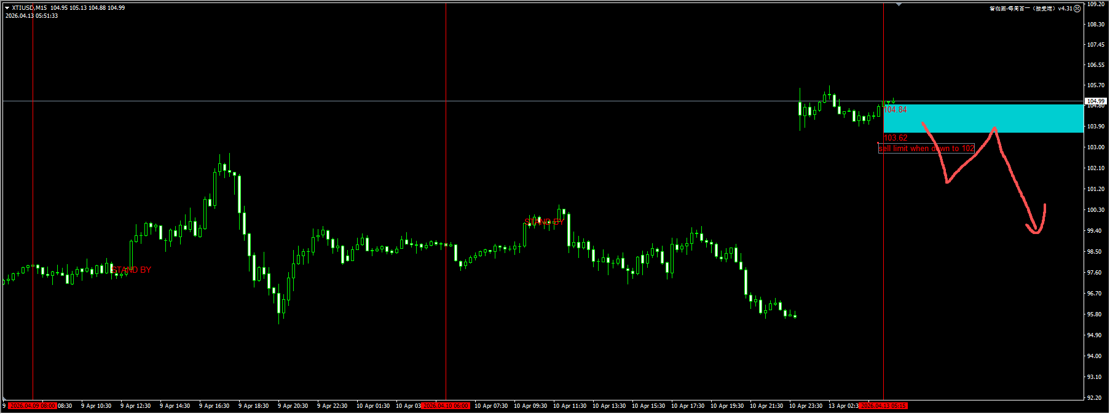This screenshot has width=1110, height=414.
Task: Select the red hand-drawn arrow tip
Action: point(1036,232)
